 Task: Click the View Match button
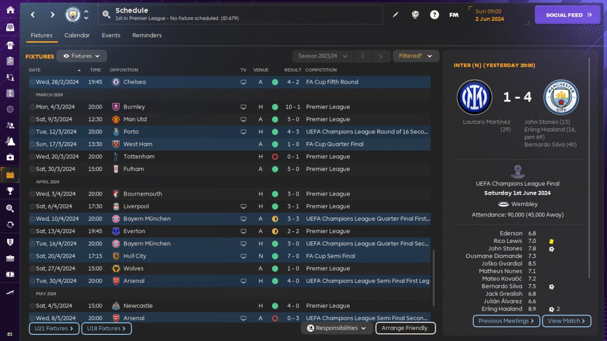tap(566, 321)
